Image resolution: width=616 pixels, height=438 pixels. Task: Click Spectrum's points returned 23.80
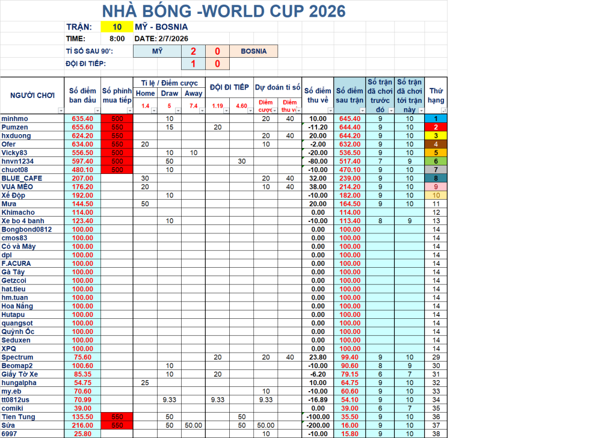318,357
